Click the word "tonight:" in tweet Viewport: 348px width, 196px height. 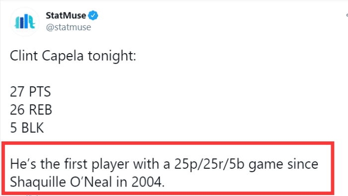tap(112, 56)
